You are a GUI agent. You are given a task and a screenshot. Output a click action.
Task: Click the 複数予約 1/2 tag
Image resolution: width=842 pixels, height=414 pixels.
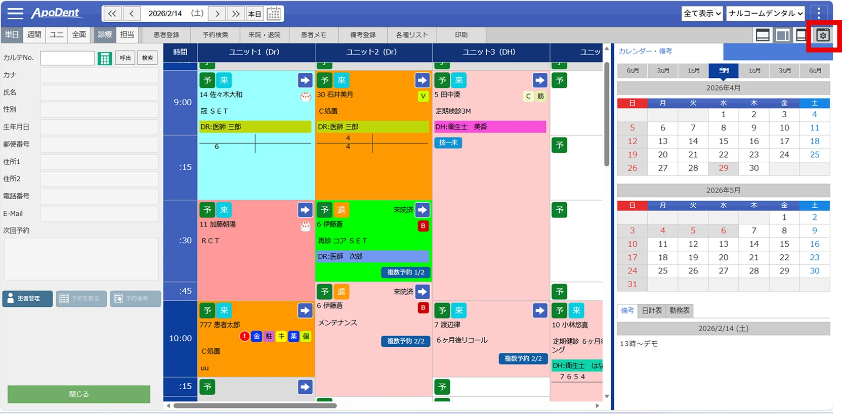coord(405,272)
